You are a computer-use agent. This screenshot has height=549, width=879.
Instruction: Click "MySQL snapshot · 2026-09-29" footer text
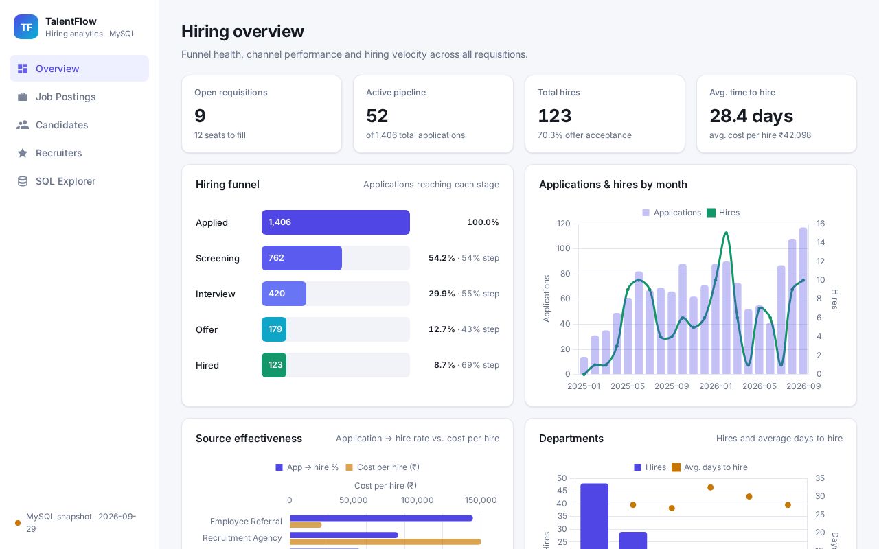pyautogui.click(x=81, y=523)
